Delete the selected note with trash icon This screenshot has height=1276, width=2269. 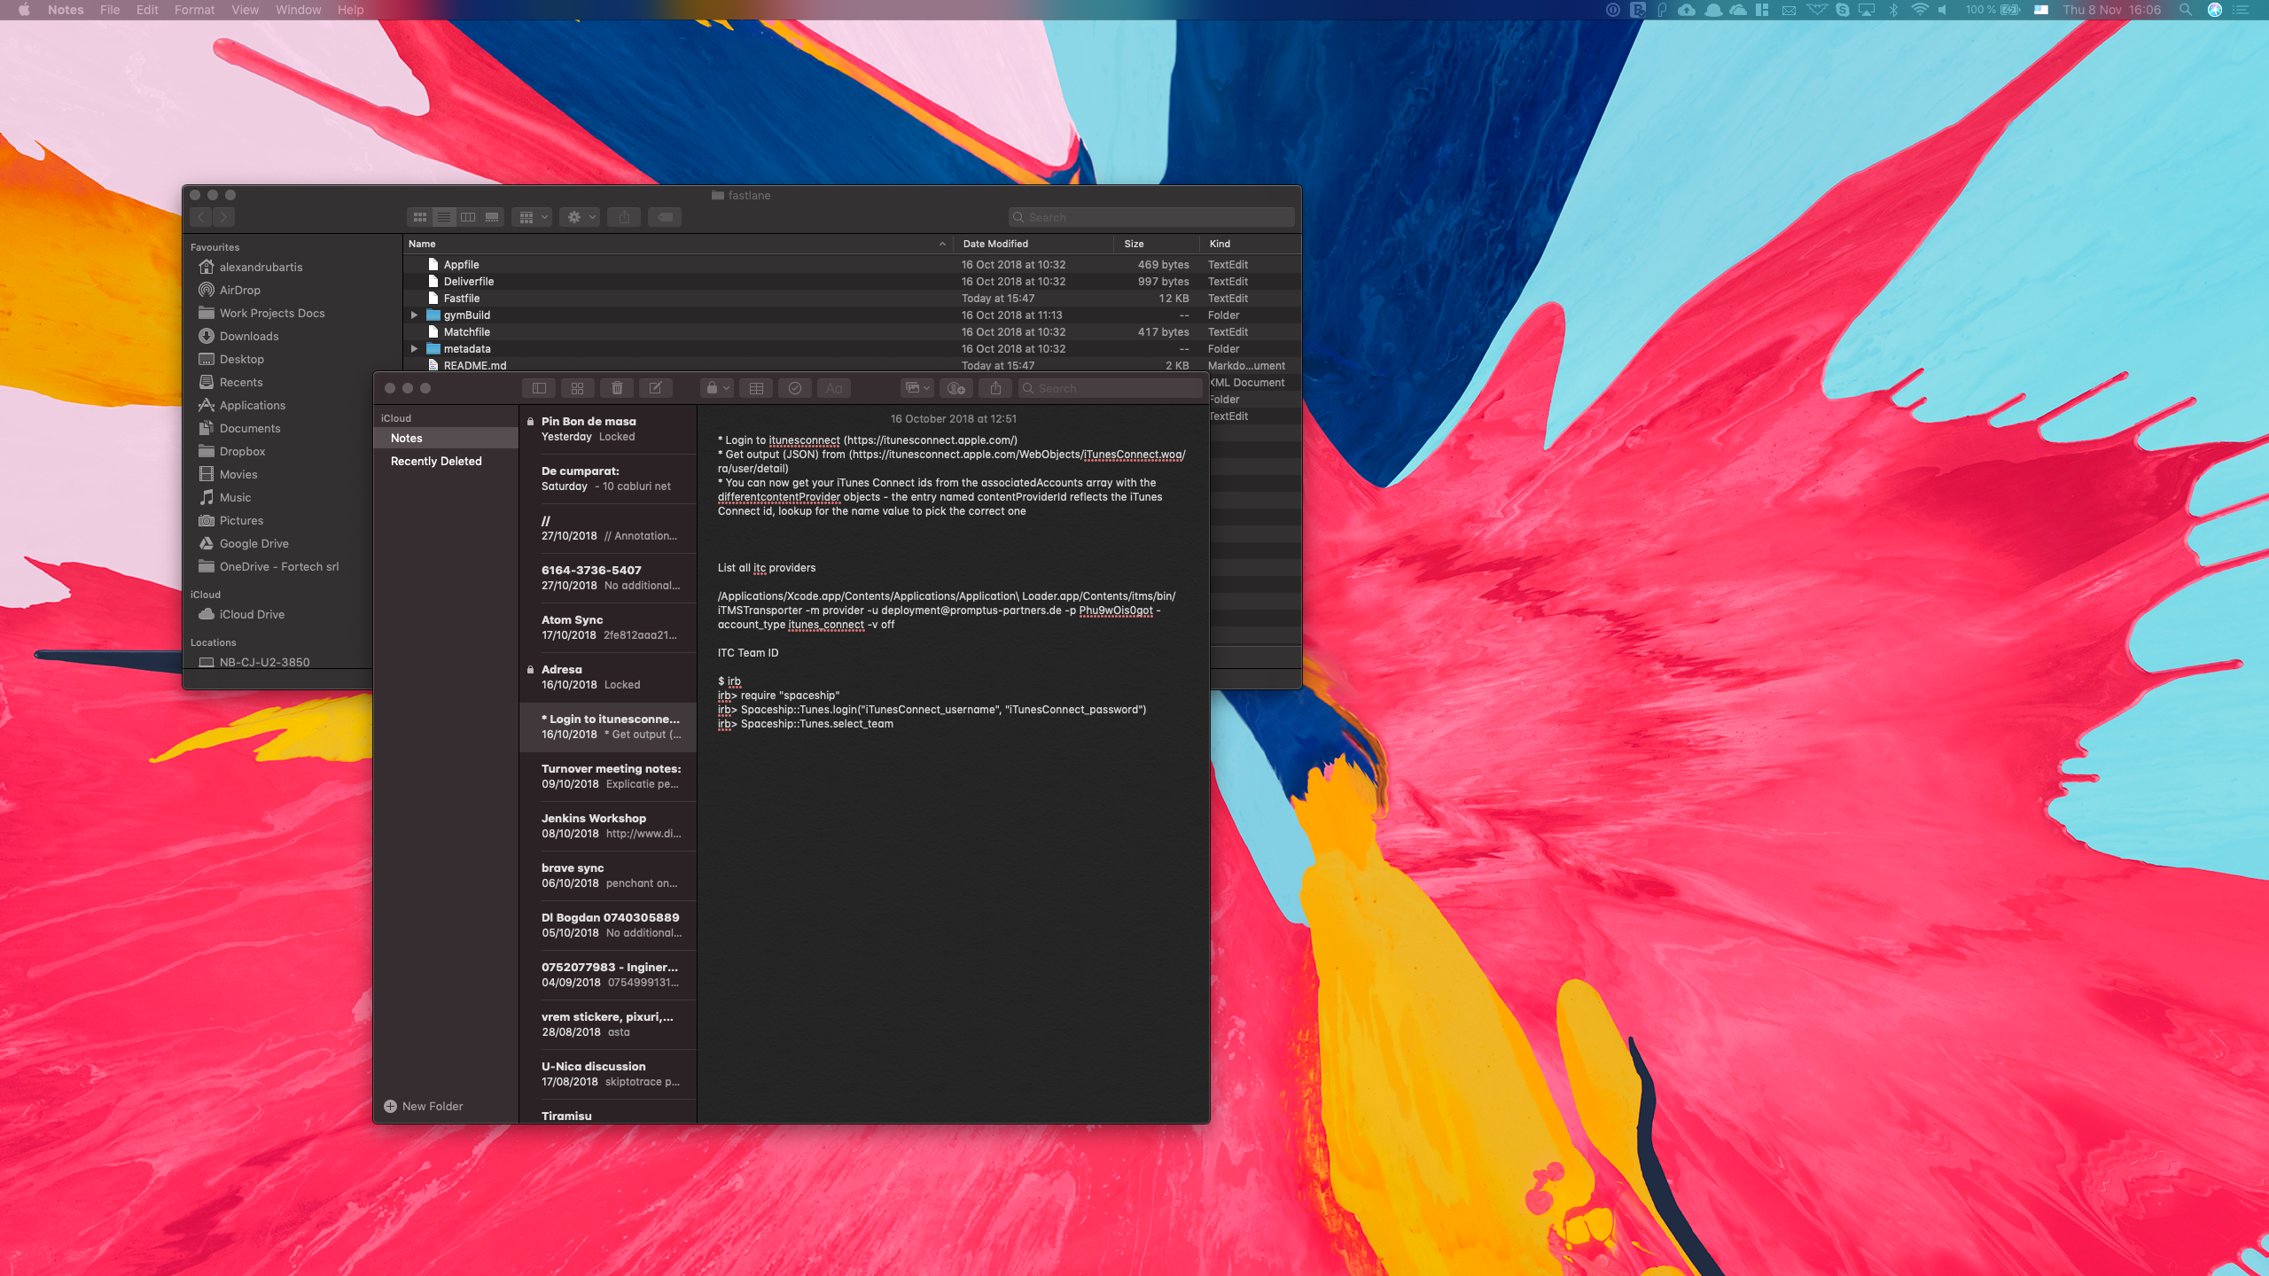point(617,388)
